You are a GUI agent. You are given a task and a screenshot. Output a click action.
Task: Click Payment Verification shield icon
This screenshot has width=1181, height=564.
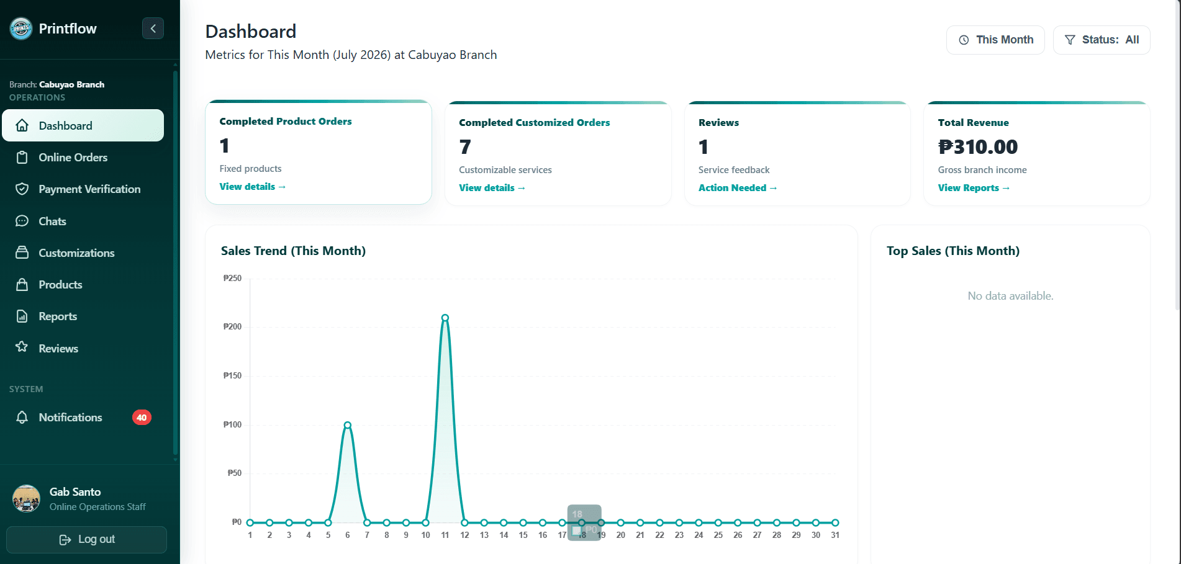click(22, 189)
